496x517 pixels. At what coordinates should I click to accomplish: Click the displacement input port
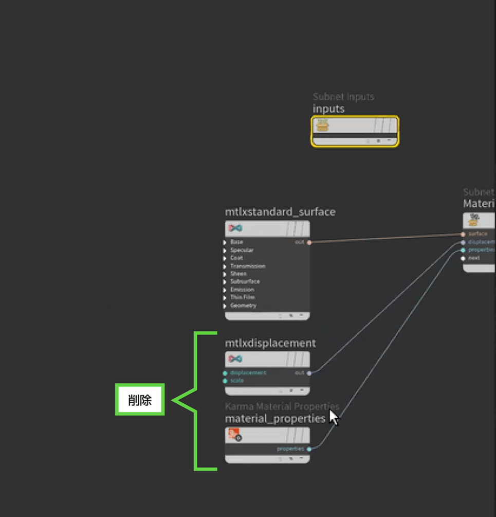pyautogui.click(x=225, y=373)
